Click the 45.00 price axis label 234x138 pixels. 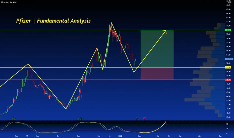click(228, 92)
